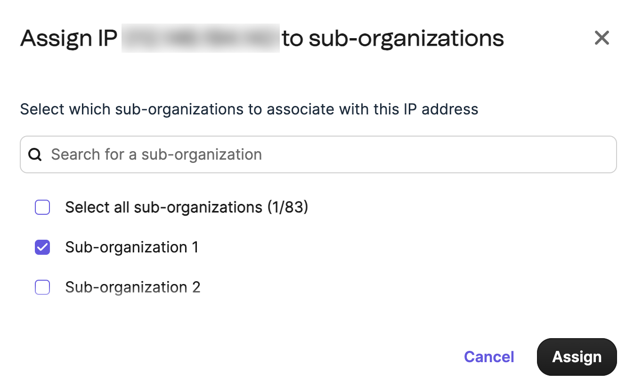This screenshot has height=389, width=634.
Task: Click the magnifying glass search icon
Action: pos(35,154)
